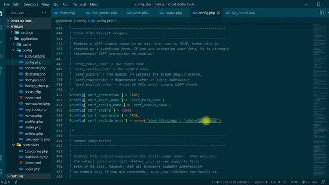Change end of line LF setting
329x185 pixels.
click(286, 182)
